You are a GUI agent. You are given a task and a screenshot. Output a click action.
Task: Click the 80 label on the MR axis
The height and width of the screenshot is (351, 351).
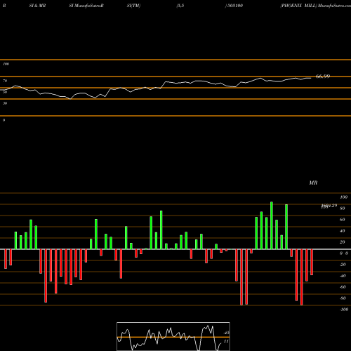(x=343, y=208)
